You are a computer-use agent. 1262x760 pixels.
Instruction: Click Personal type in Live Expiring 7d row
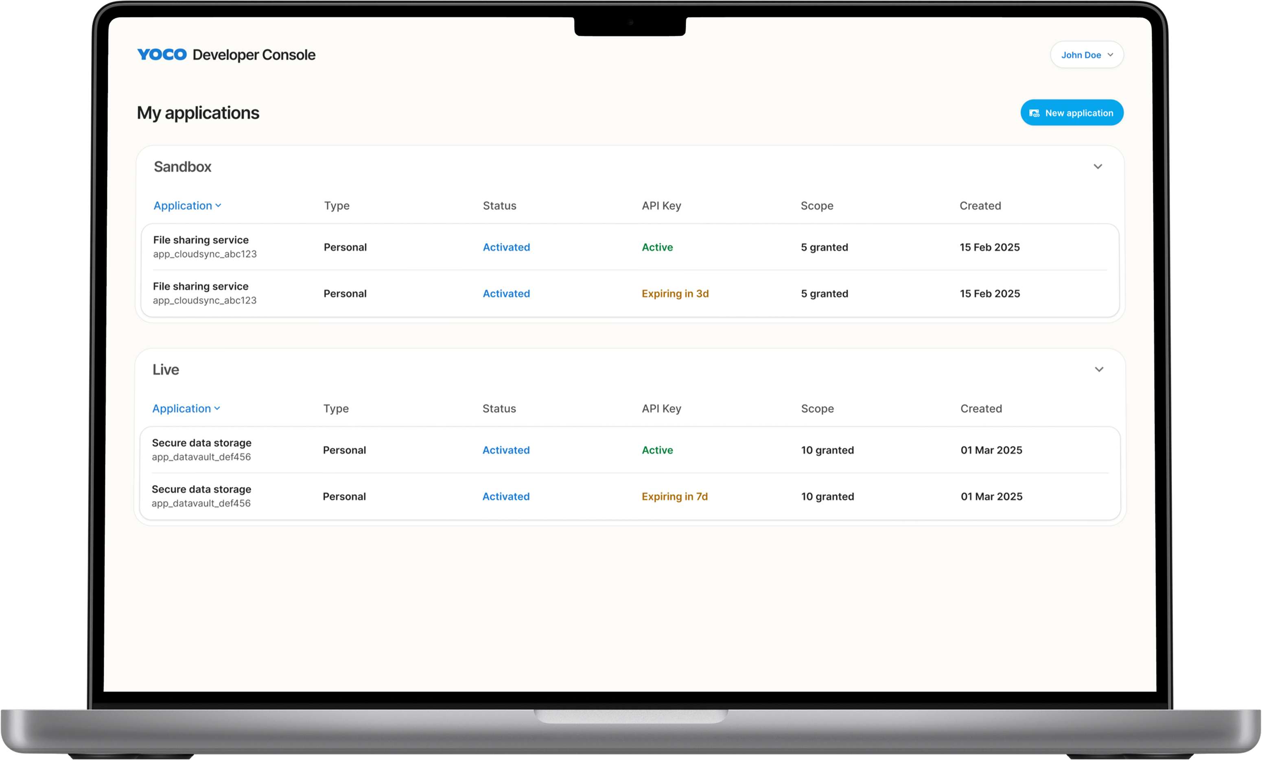(343, 496)
